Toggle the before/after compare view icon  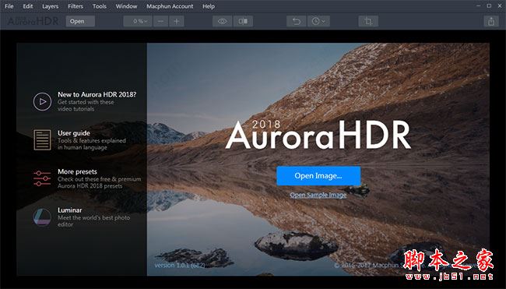coord(243,21)
